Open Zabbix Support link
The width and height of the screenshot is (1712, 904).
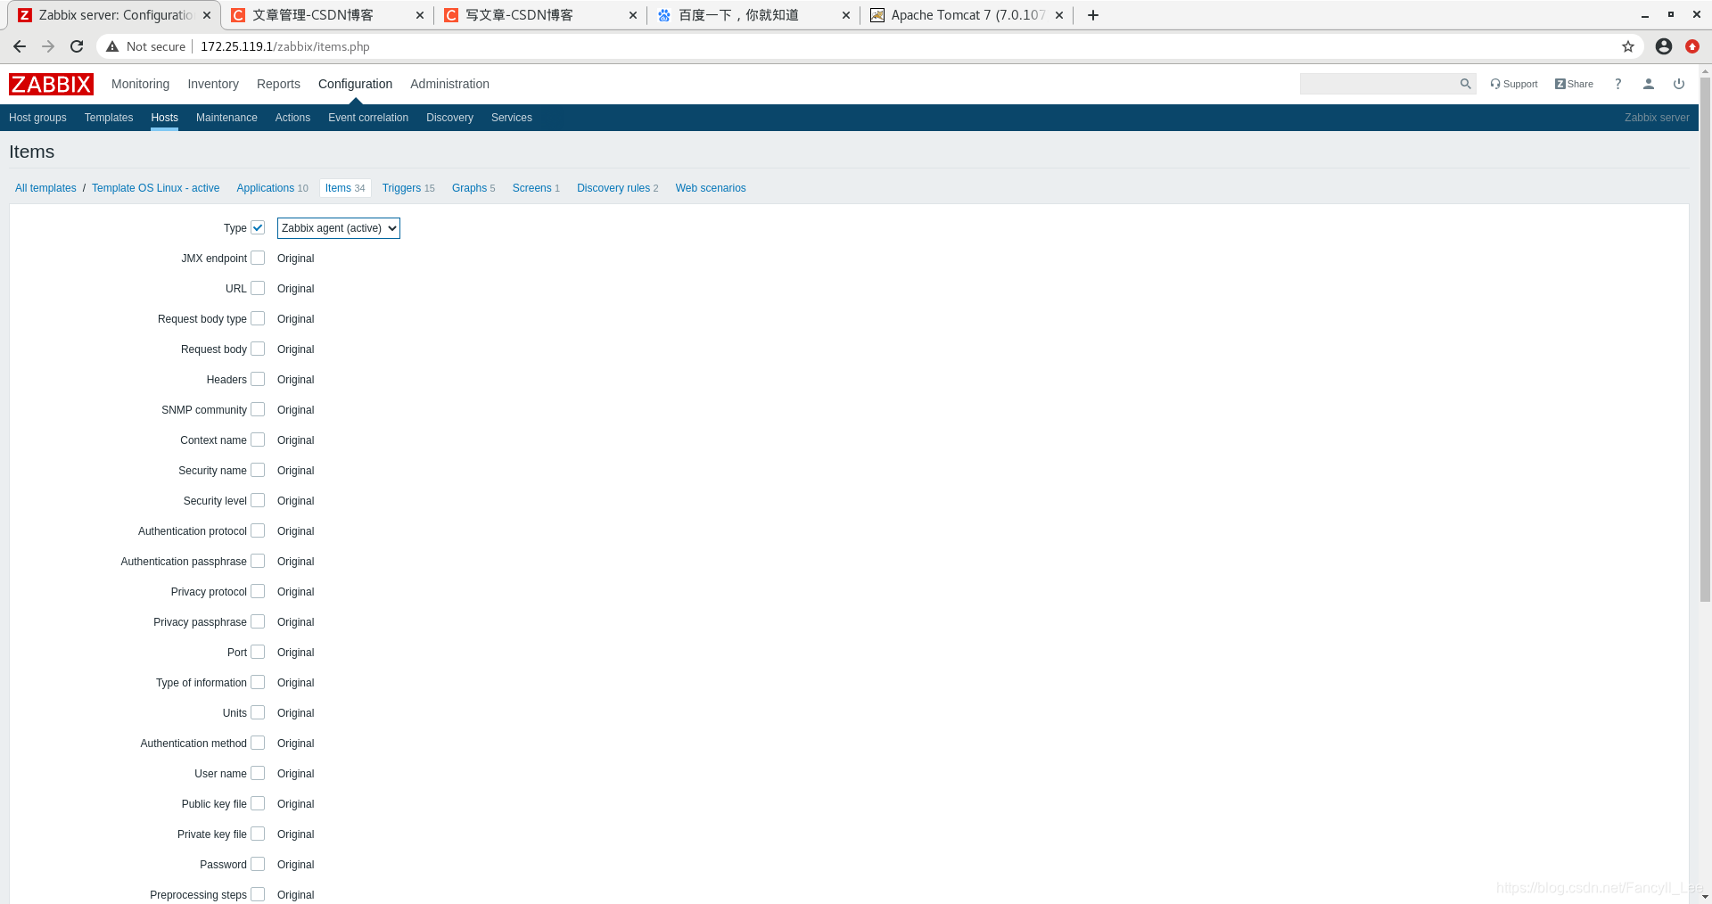click(1514, 84)
